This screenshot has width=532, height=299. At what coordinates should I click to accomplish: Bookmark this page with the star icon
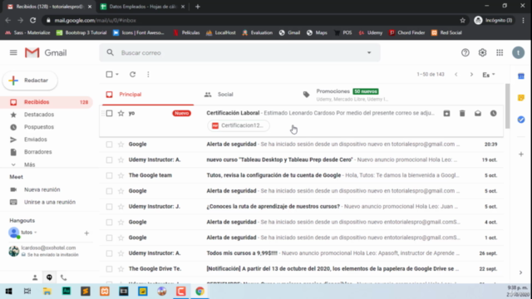click(x=462, y=20)
